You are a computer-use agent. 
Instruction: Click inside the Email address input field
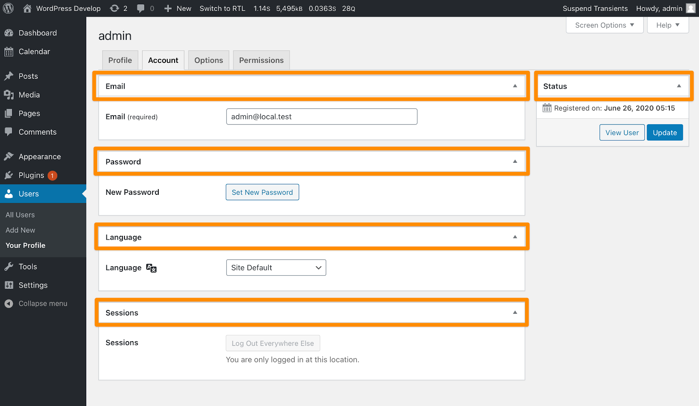[x=321, y=116]
